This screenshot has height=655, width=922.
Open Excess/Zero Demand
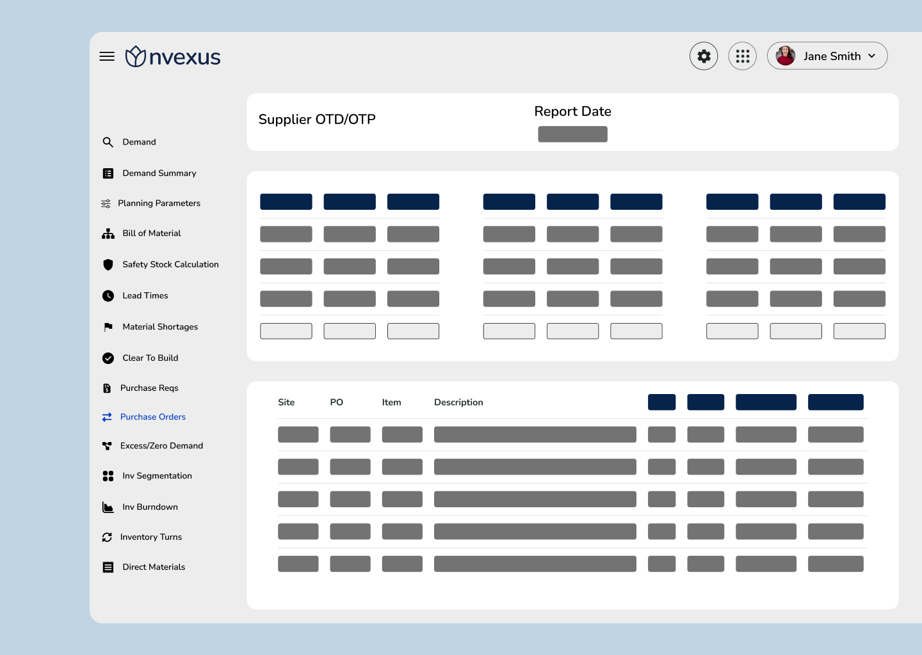click(162, 446)
